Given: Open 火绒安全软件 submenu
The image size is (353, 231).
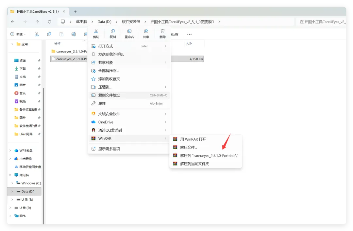Looking at the screenshot, I should coord(129,114).
